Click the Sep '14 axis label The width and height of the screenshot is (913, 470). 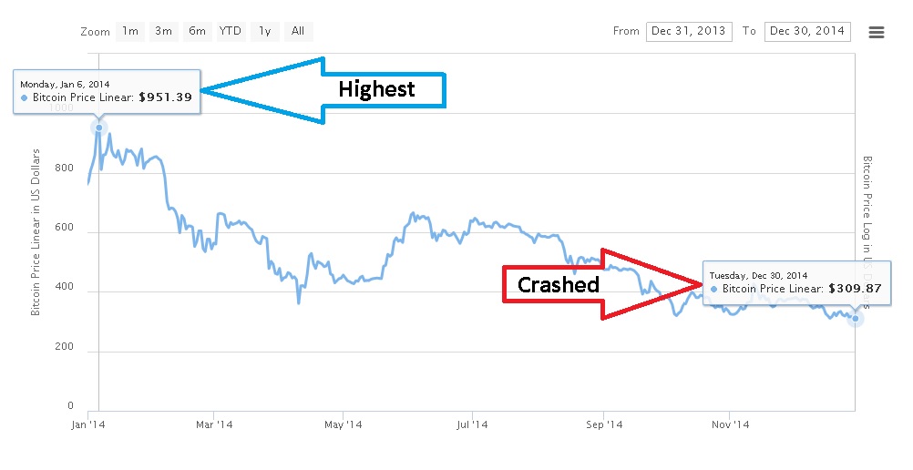pos(604,424)
